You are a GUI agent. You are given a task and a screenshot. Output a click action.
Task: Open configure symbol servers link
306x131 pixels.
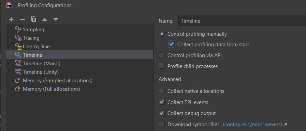(x=252, y=125)
